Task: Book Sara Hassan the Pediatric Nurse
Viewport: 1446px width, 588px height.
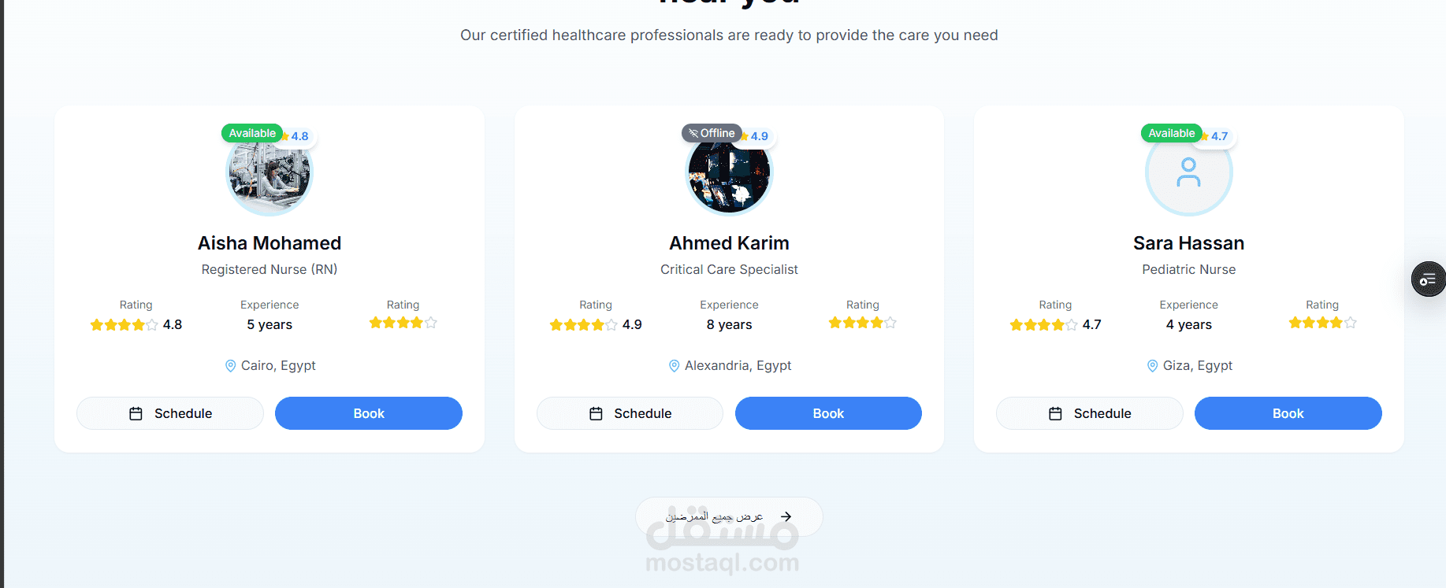Action: 1288,413
